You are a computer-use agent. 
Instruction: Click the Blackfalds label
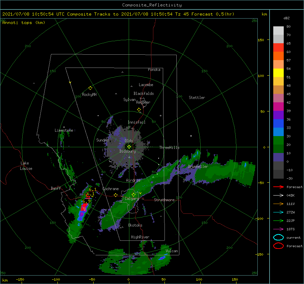(144, 94)
